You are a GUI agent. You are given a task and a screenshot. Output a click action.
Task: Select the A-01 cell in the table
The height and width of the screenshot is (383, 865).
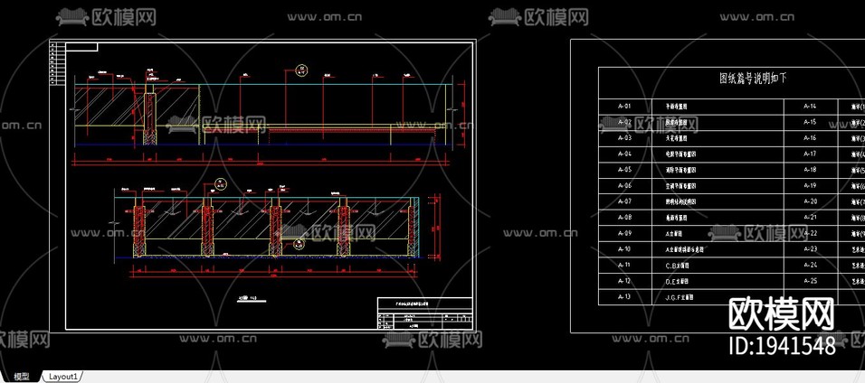pos(625,107)
